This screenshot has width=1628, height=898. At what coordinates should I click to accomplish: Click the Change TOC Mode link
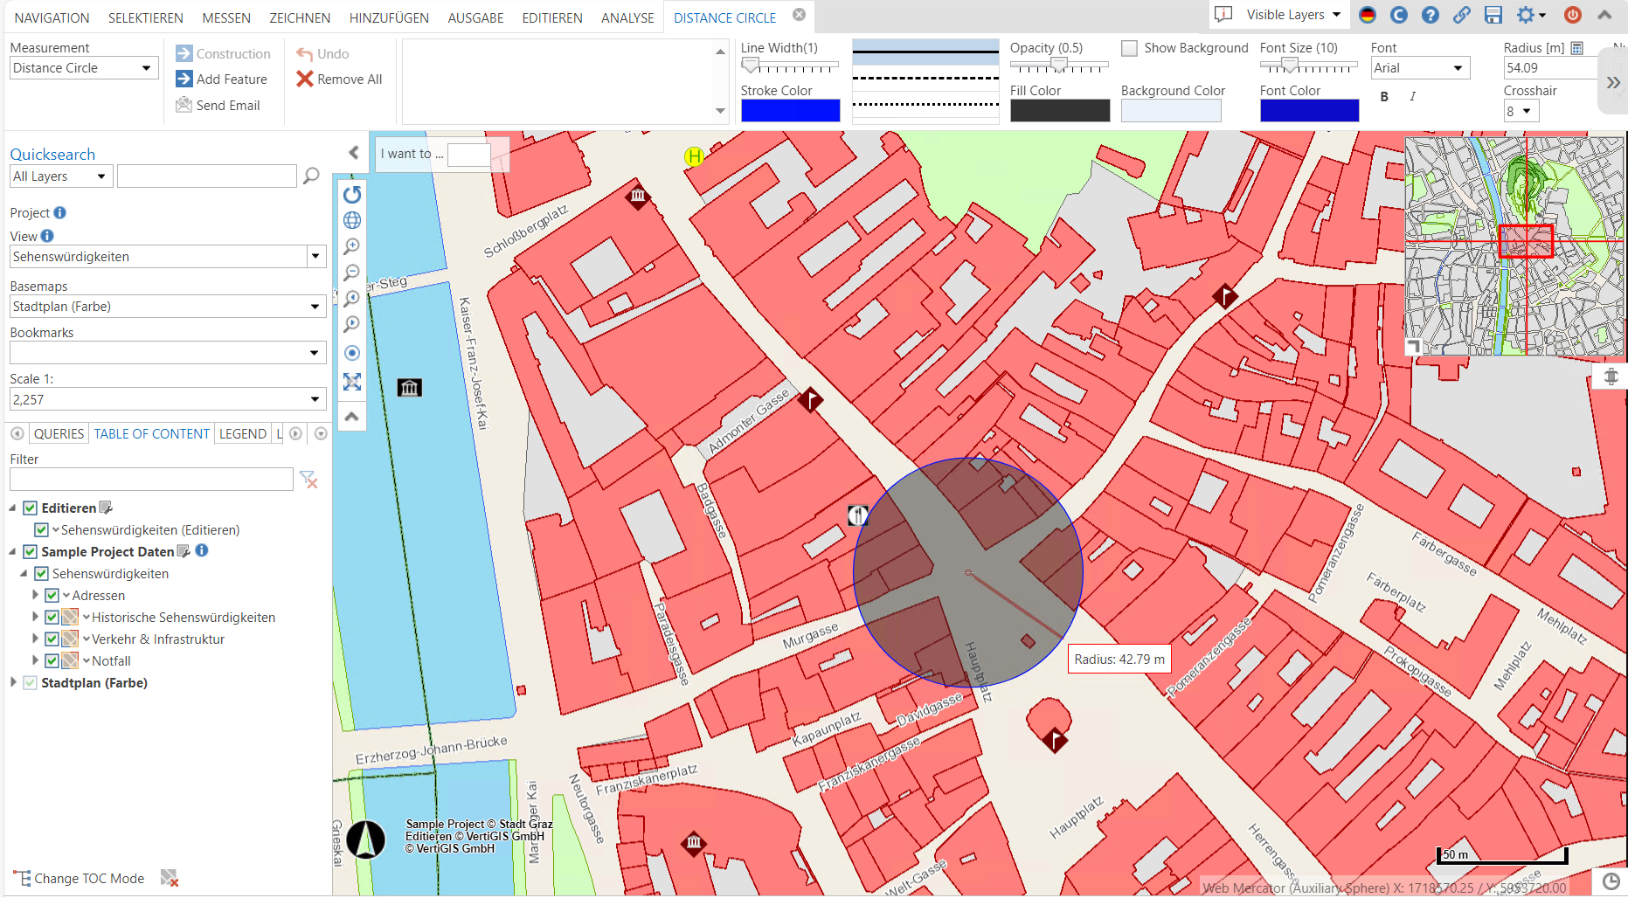point(89,878)
